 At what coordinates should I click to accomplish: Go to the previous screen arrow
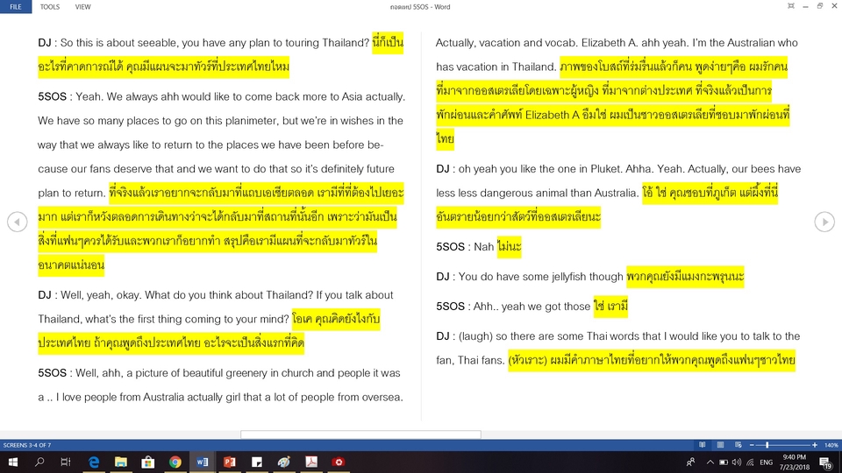coord(18,222)
